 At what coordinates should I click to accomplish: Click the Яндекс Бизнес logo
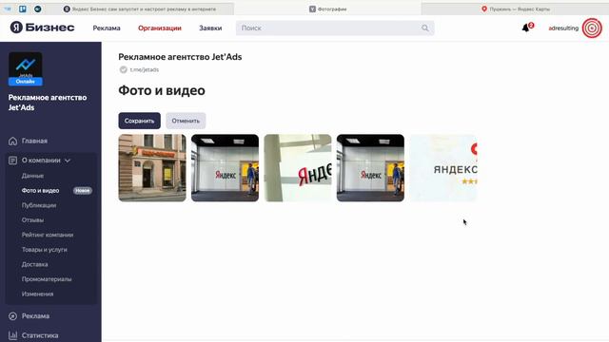[42, 28]
